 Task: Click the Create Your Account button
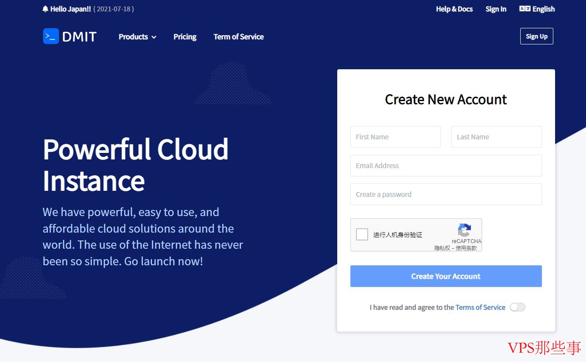click(x=446, y=276)
